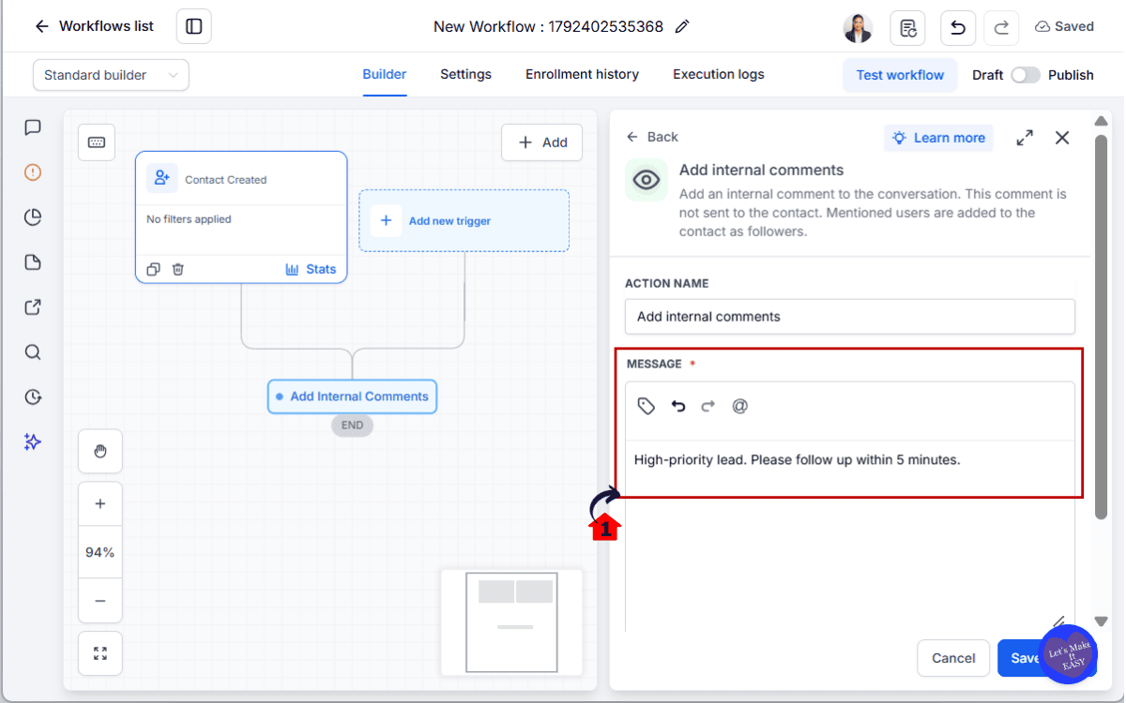1126x703 pixels.
Task: Open the sticky note sidebar icon
Action: click(33, 262)
